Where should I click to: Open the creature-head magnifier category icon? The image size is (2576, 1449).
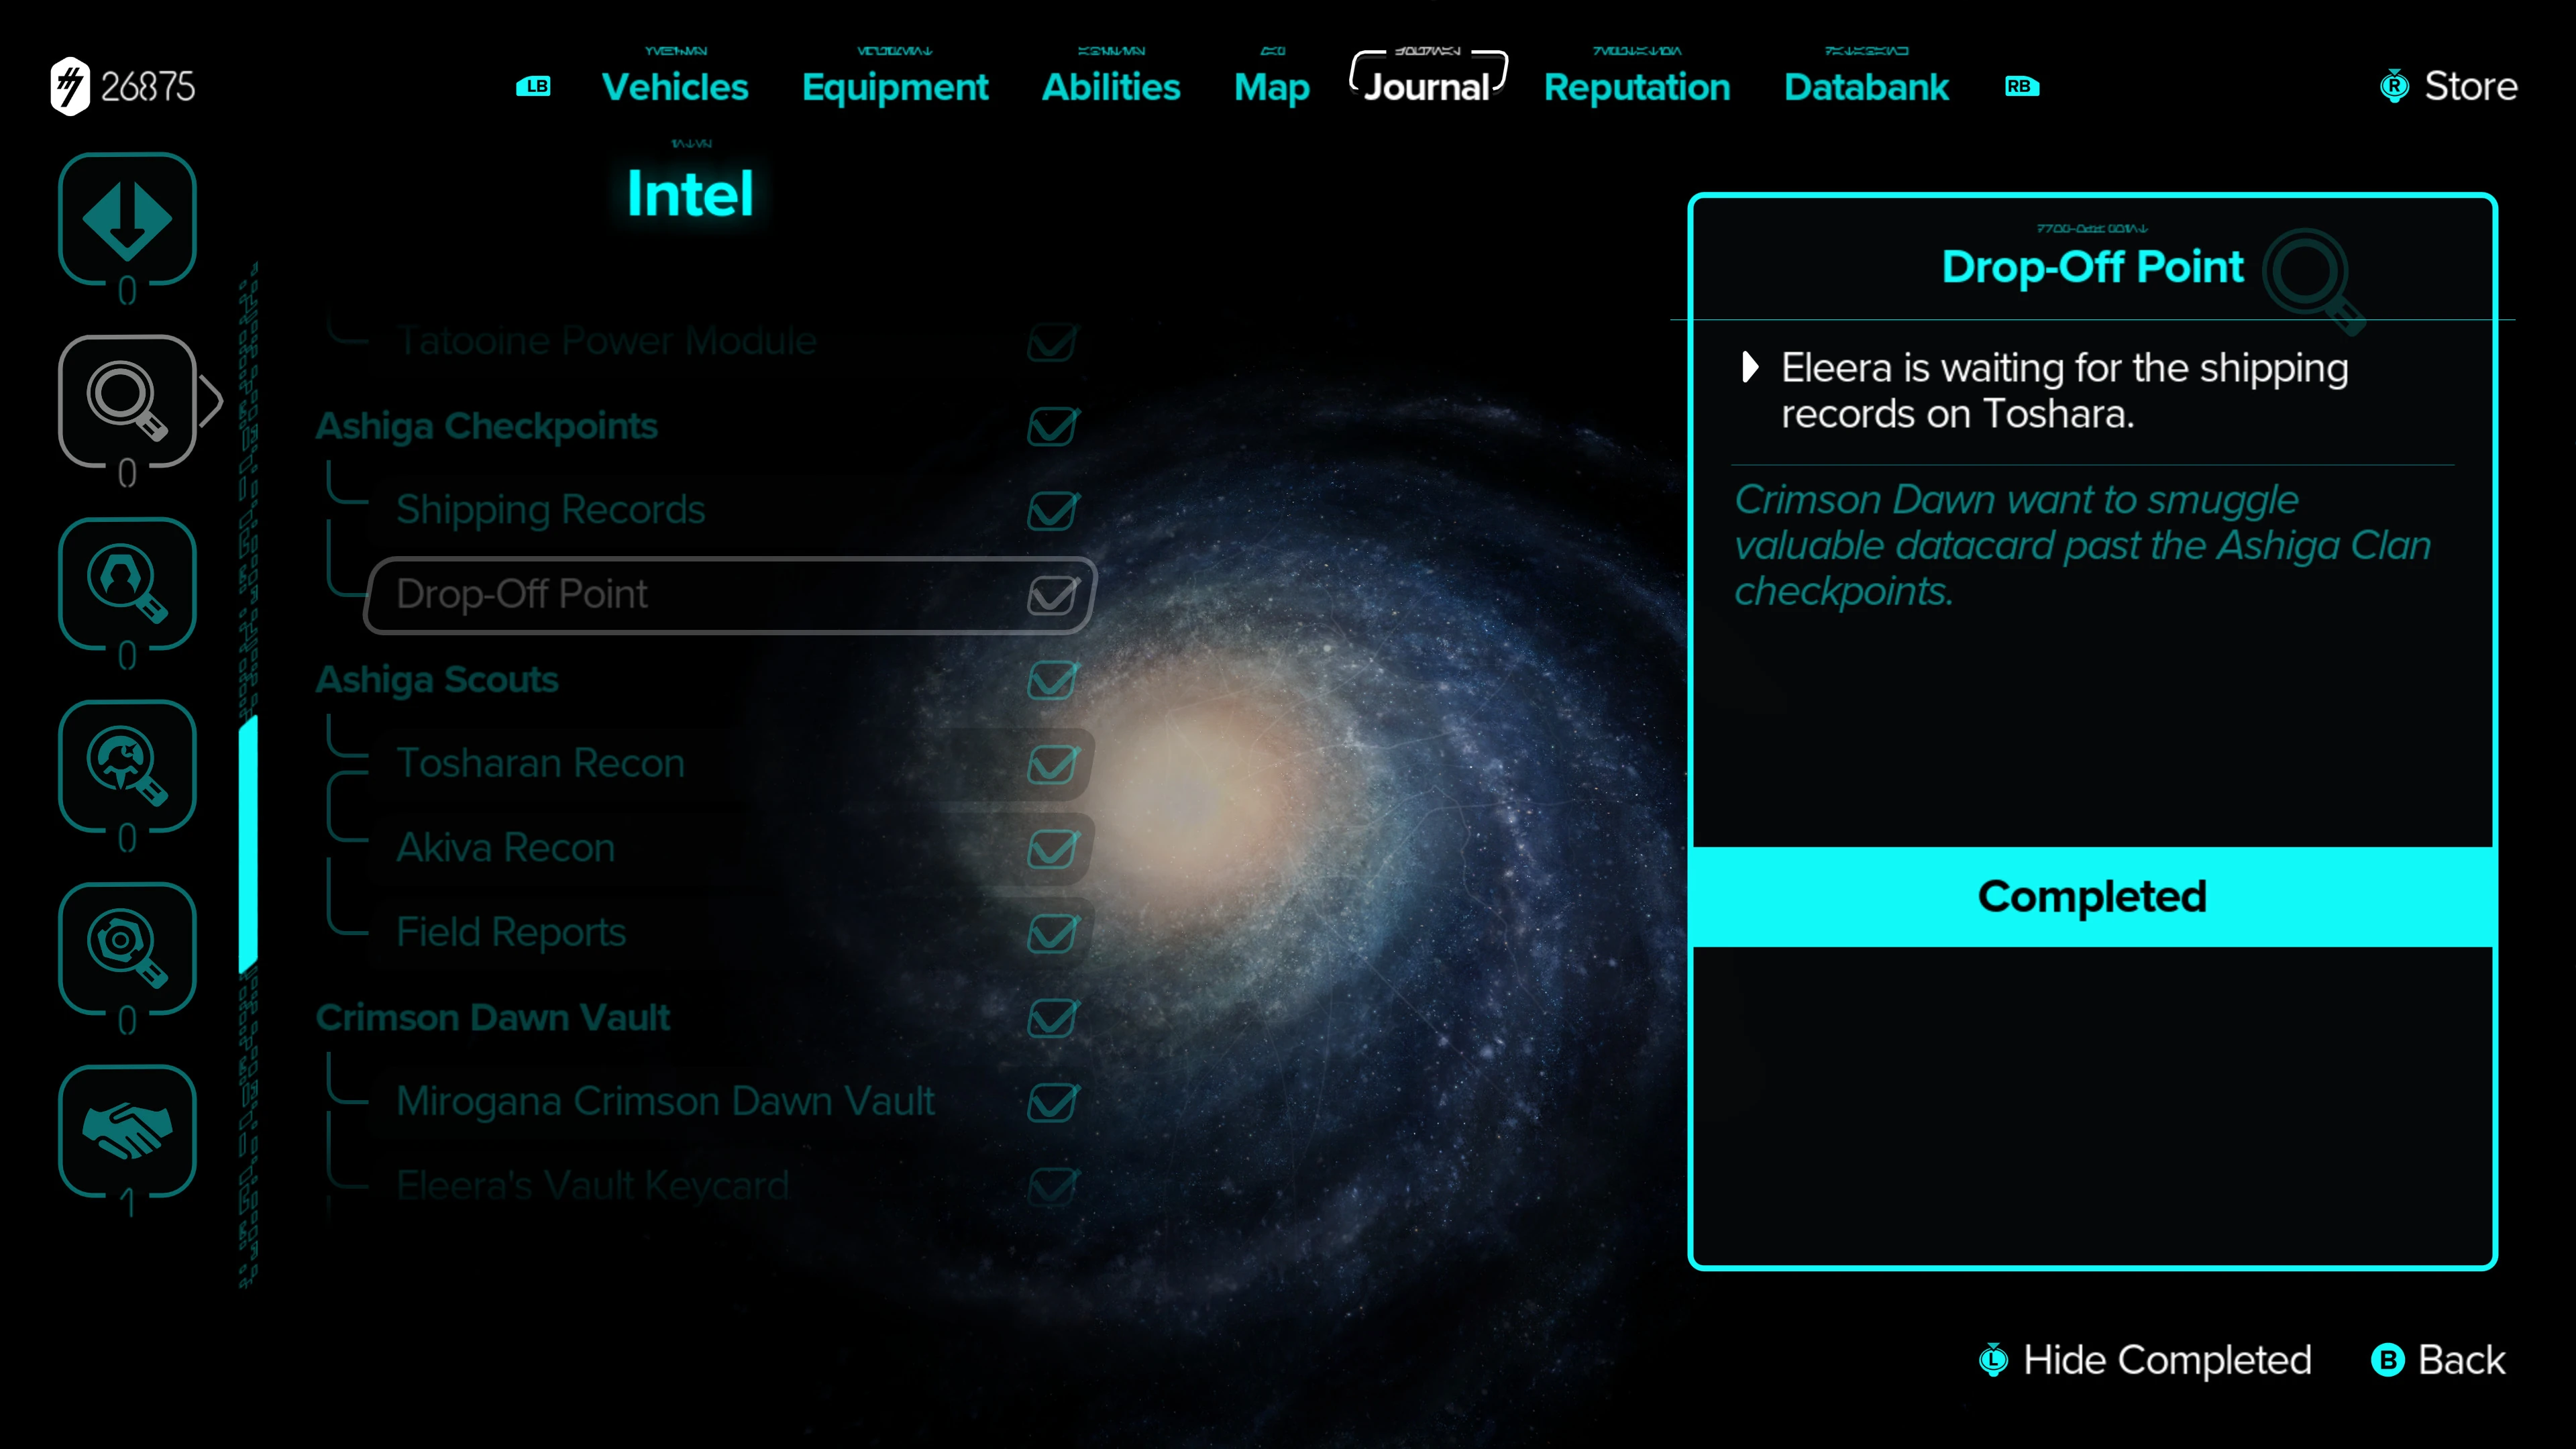tap(127, 766)
